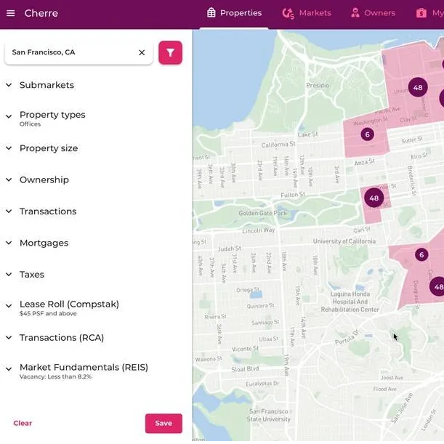Expand the Ownership chevron

pos(9,179)
